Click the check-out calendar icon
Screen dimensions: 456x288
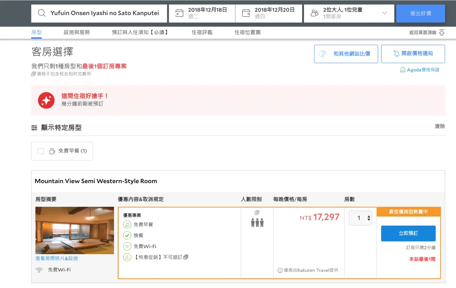246,13
